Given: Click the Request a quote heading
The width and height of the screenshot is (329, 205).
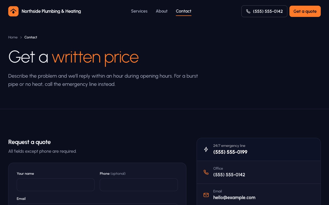Looking at the screenshot, I should pyautogui.click(x=29, y=142).
